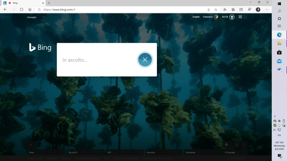
Task: Click the microphone icon in address bar
Action: click(x=209, y=10)
